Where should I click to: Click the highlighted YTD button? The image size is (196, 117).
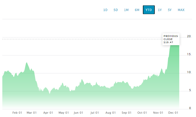click(149, 10)
